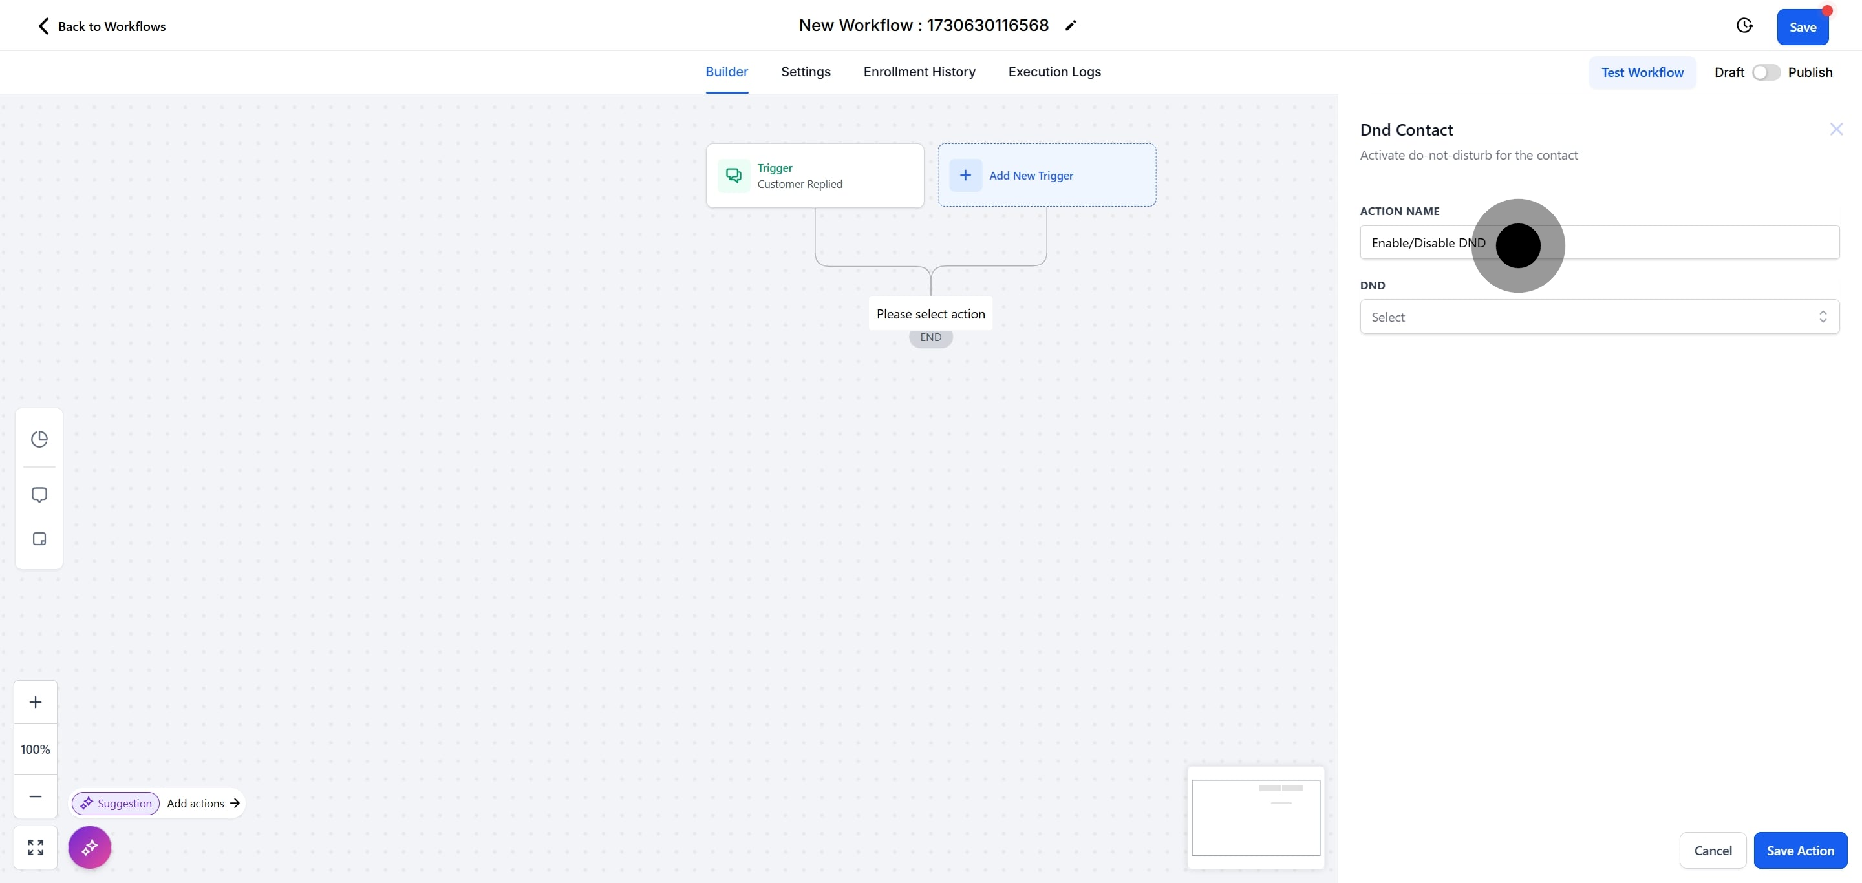Add a sticky note from the left toolbar
This screenshot has height=883, width=1862.
(x=39, y=539)
